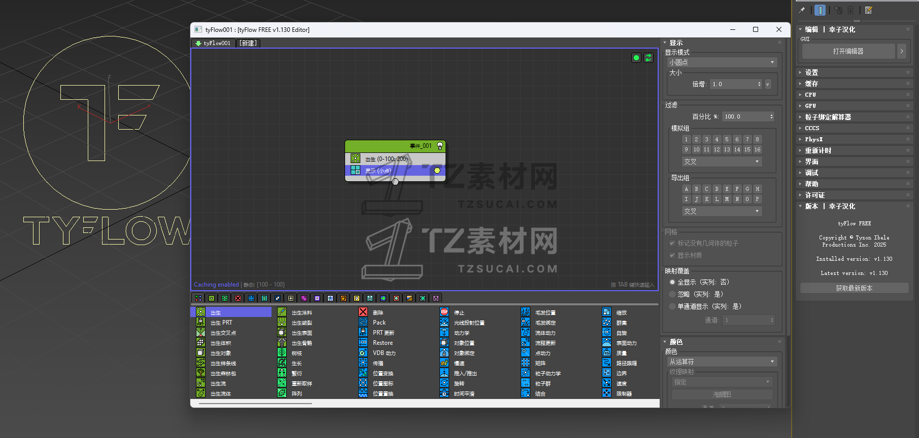919x438 pixels.
Task: Pick the 毛发位置 operator icon
Action: coord(526,312)
